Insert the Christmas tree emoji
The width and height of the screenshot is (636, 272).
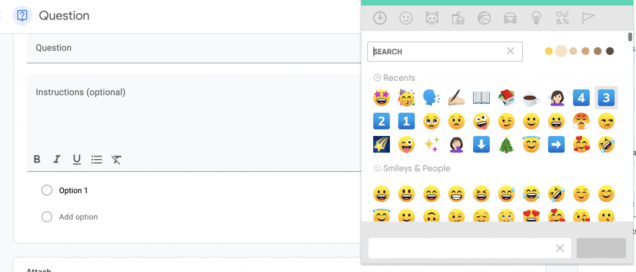click(506, 145)
